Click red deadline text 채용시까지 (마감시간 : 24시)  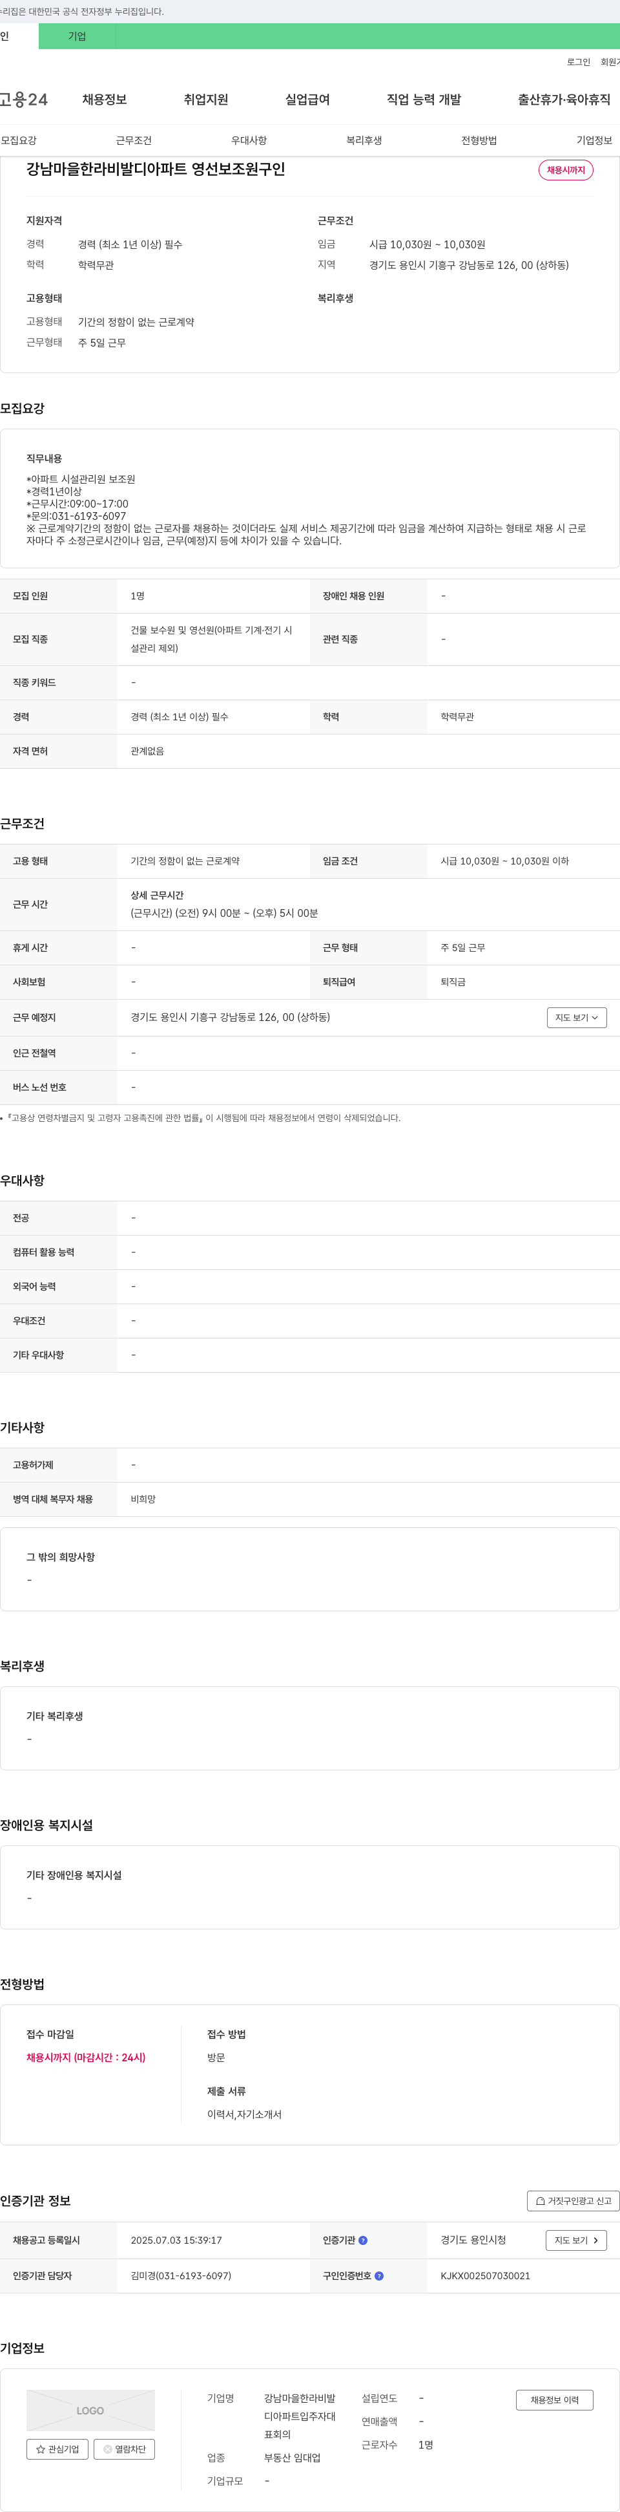point(86,2057)
